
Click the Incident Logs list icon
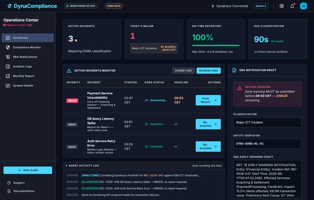coord(8,66)
